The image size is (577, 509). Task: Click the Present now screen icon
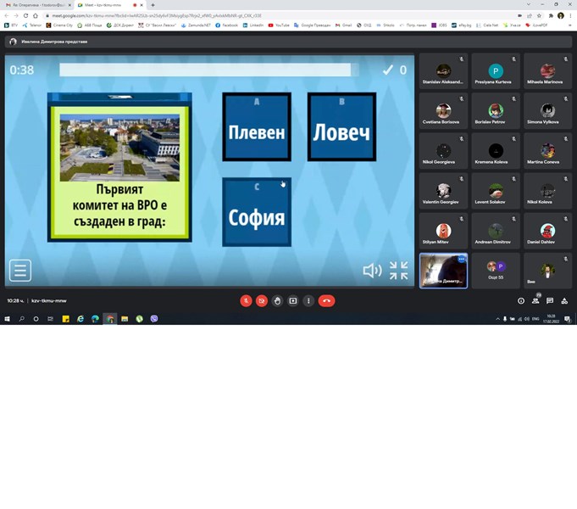coord(293,300)
